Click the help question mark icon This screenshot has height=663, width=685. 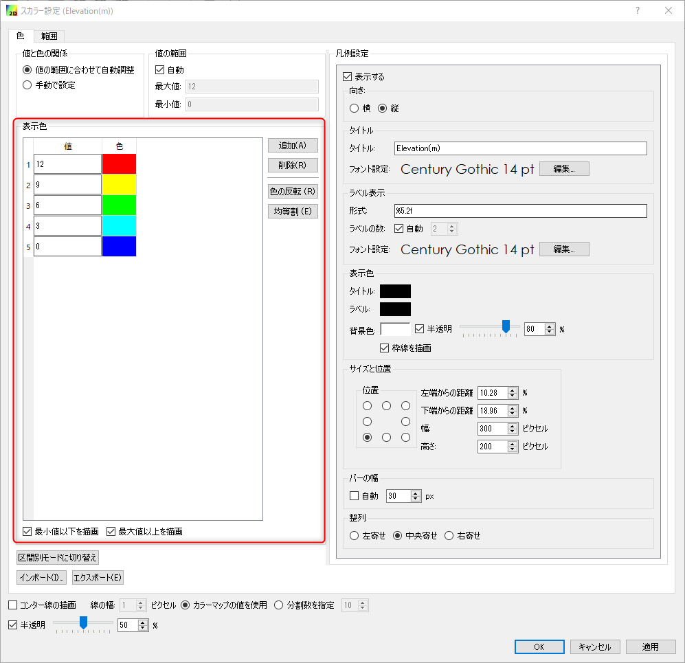pos(638,10)
